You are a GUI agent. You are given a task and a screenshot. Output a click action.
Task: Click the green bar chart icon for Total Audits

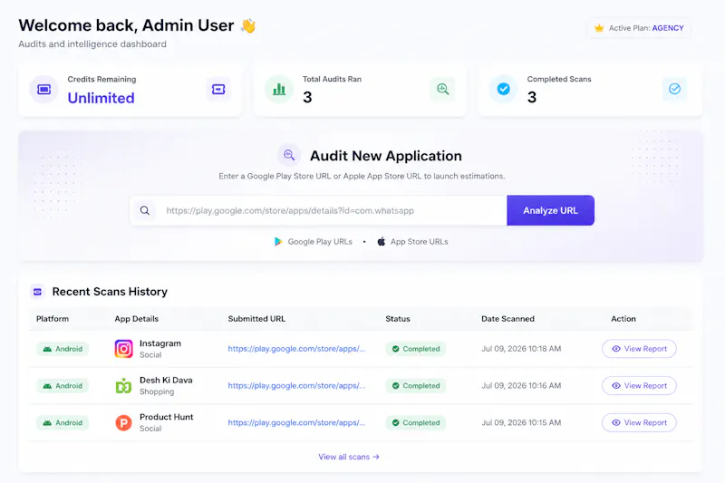click(x=279, y=89)
